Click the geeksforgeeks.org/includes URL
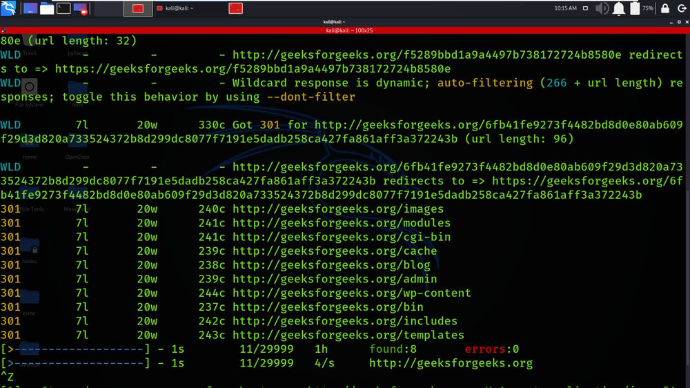This screenshot has width=690, height=388. pyautogui.click(x=345, y=322)
